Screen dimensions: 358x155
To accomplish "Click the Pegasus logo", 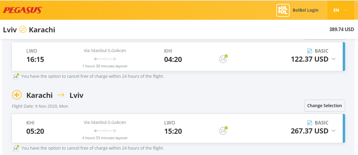I will point(23,10).
